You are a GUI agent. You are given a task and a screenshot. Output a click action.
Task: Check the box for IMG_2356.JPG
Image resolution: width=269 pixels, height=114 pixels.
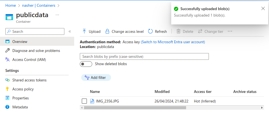pyautogui.click(x=84, y=101)
